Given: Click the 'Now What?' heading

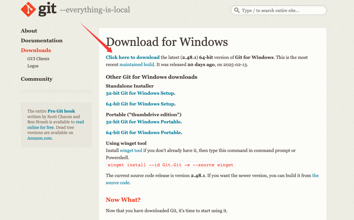Looking at the screenshot, I should pyautogui.click(x=123, y=199).
